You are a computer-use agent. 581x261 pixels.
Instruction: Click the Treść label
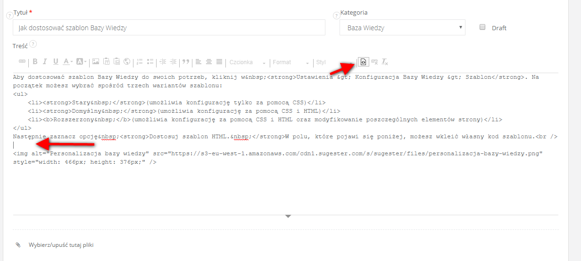21,45
